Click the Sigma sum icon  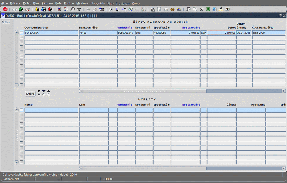[x=202, y=9]
